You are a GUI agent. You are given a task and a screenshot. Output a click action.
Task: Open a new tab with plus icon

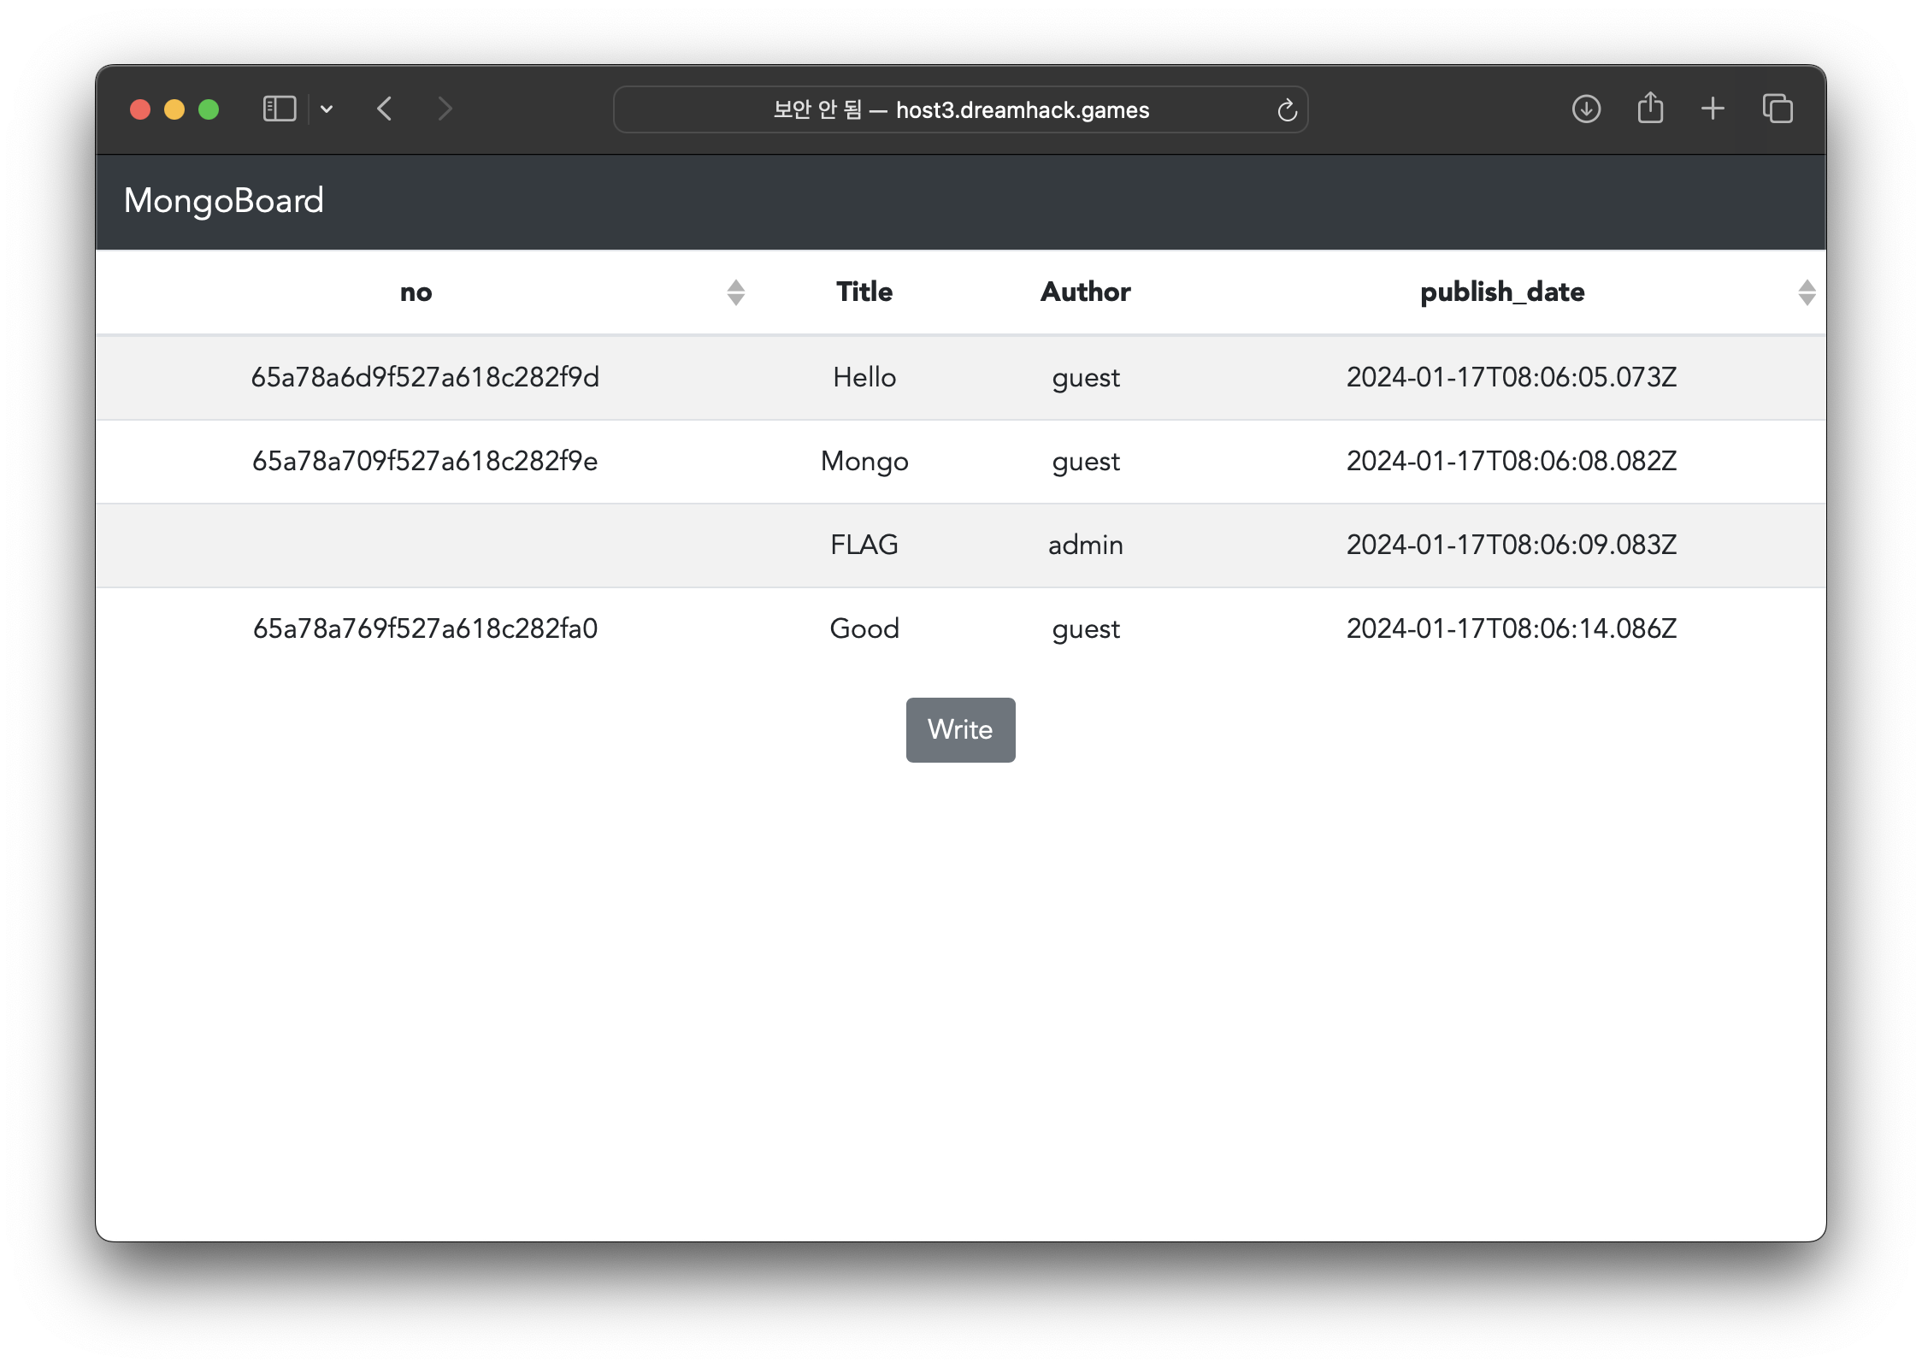pos(1713,109)
